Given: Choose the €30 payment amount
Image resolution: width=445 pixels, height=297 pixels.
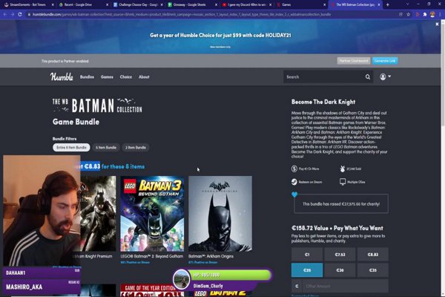Looking at the screenshot, I should (x=340, y=270).
